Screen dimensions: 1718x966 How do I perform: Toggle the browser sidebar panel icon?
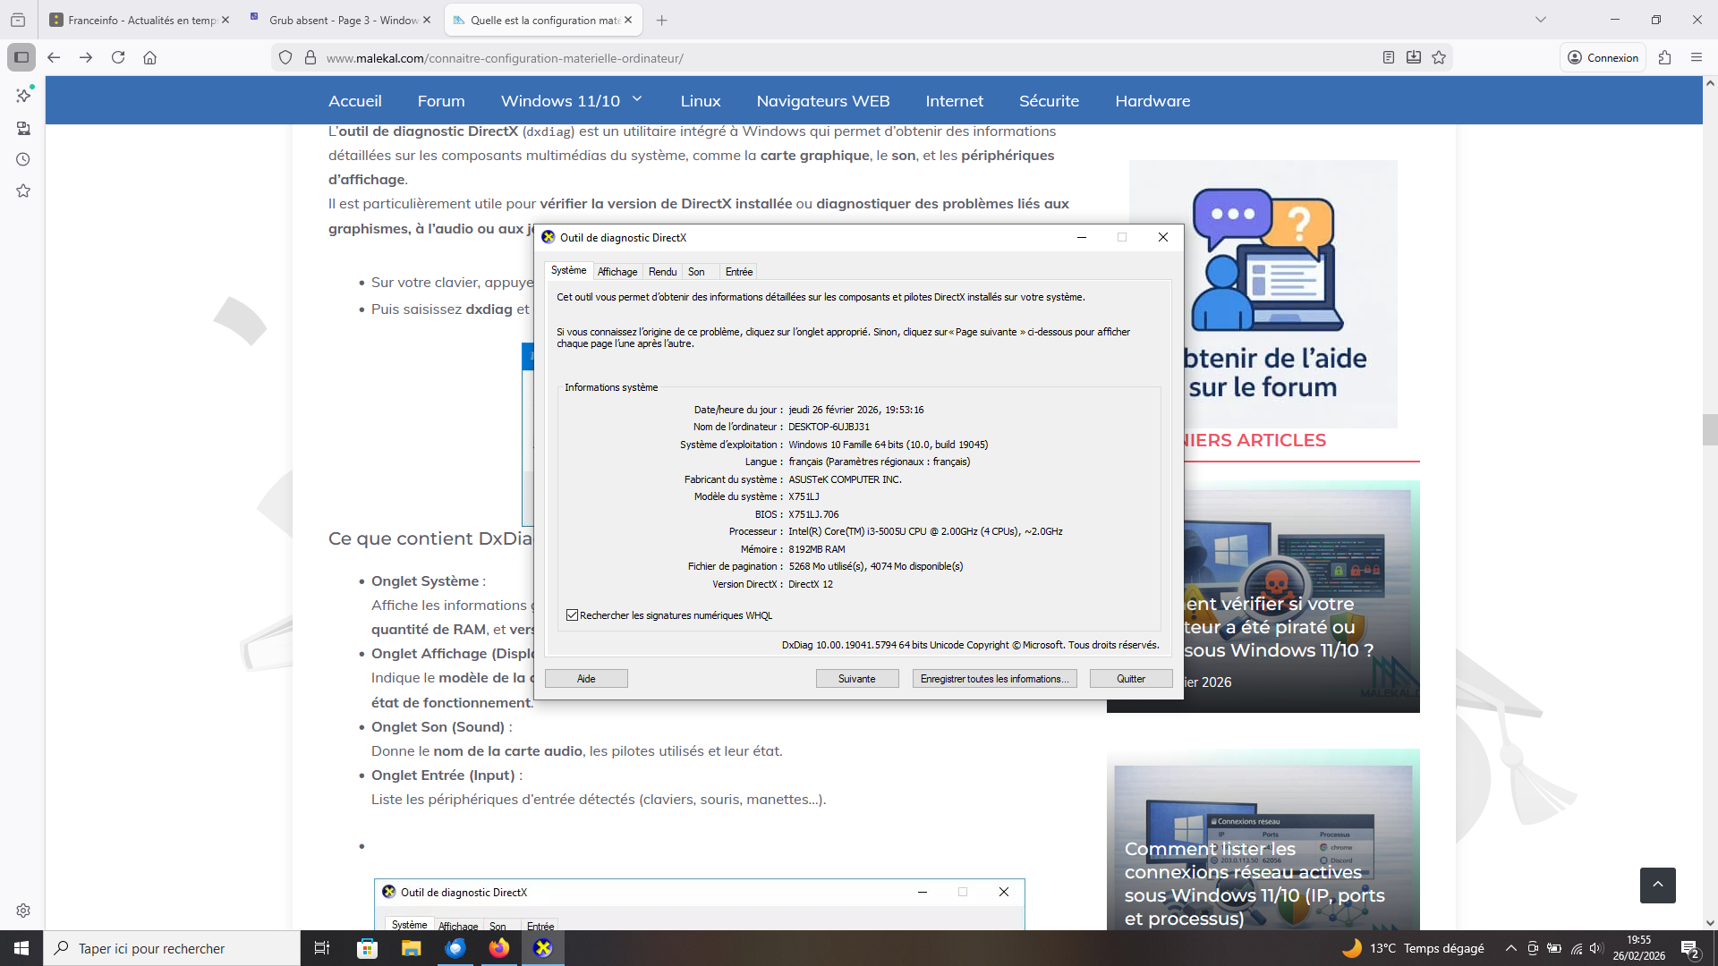[21, 57]
